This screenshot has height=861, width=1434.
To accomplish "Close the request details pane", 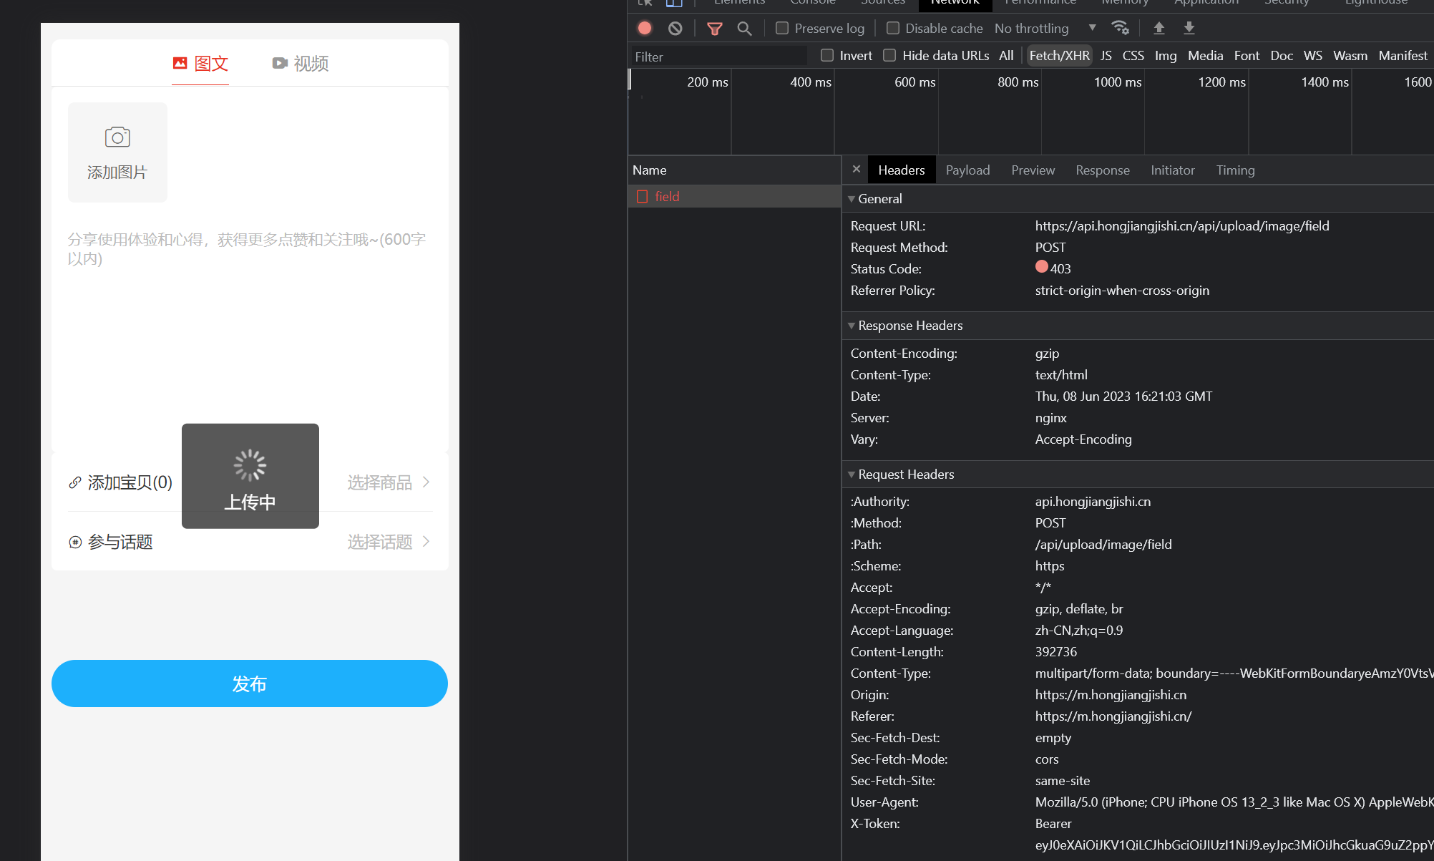I will tap(856, 170).
